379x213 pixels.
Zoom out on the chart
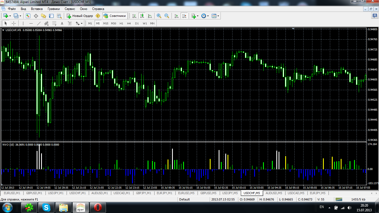pyautogui.click(x=167, y=16)
